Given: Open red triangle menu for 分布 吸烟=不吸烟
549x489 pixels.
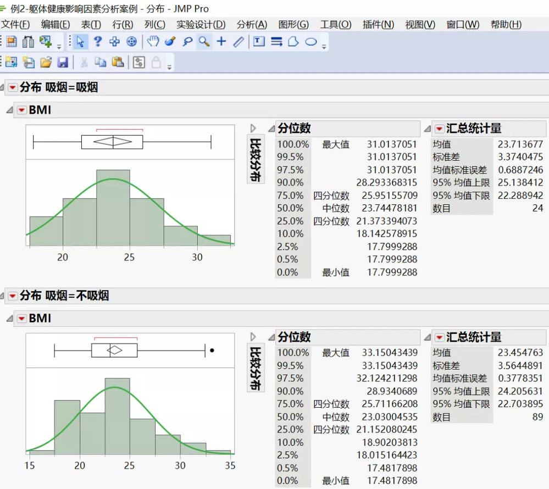Looking at the screenshot, I should pos(13,296).
